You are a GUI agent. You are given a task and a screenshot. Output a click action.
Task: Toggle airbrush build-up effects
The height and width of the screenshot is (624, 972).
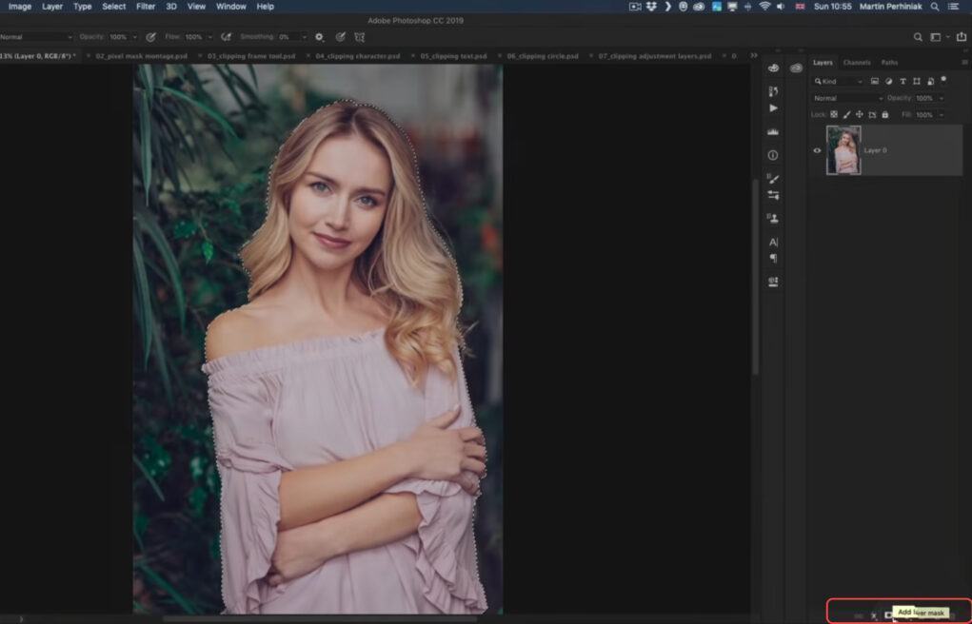(227, 37)
